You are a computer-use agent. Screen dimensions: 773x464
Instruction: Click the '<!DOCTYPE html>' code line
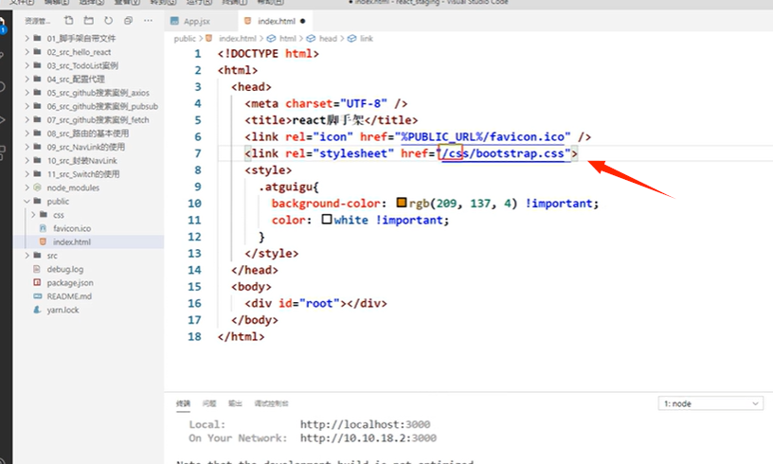268,53
